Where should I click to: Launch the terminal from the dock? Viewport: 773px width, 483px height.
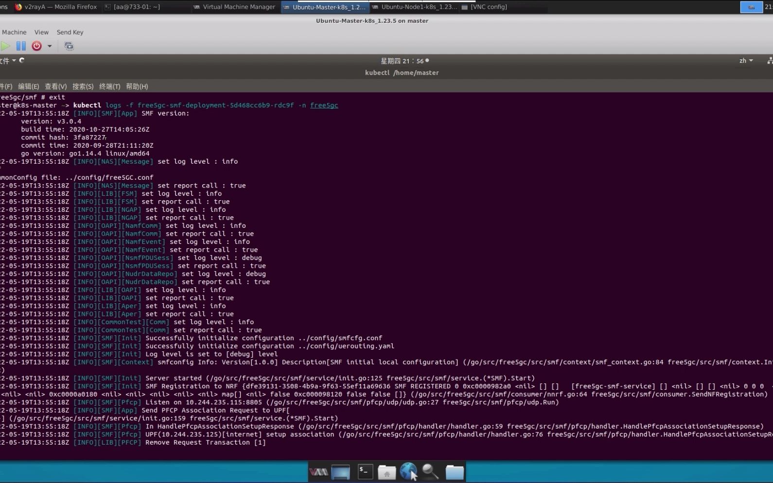click(365, 471)
